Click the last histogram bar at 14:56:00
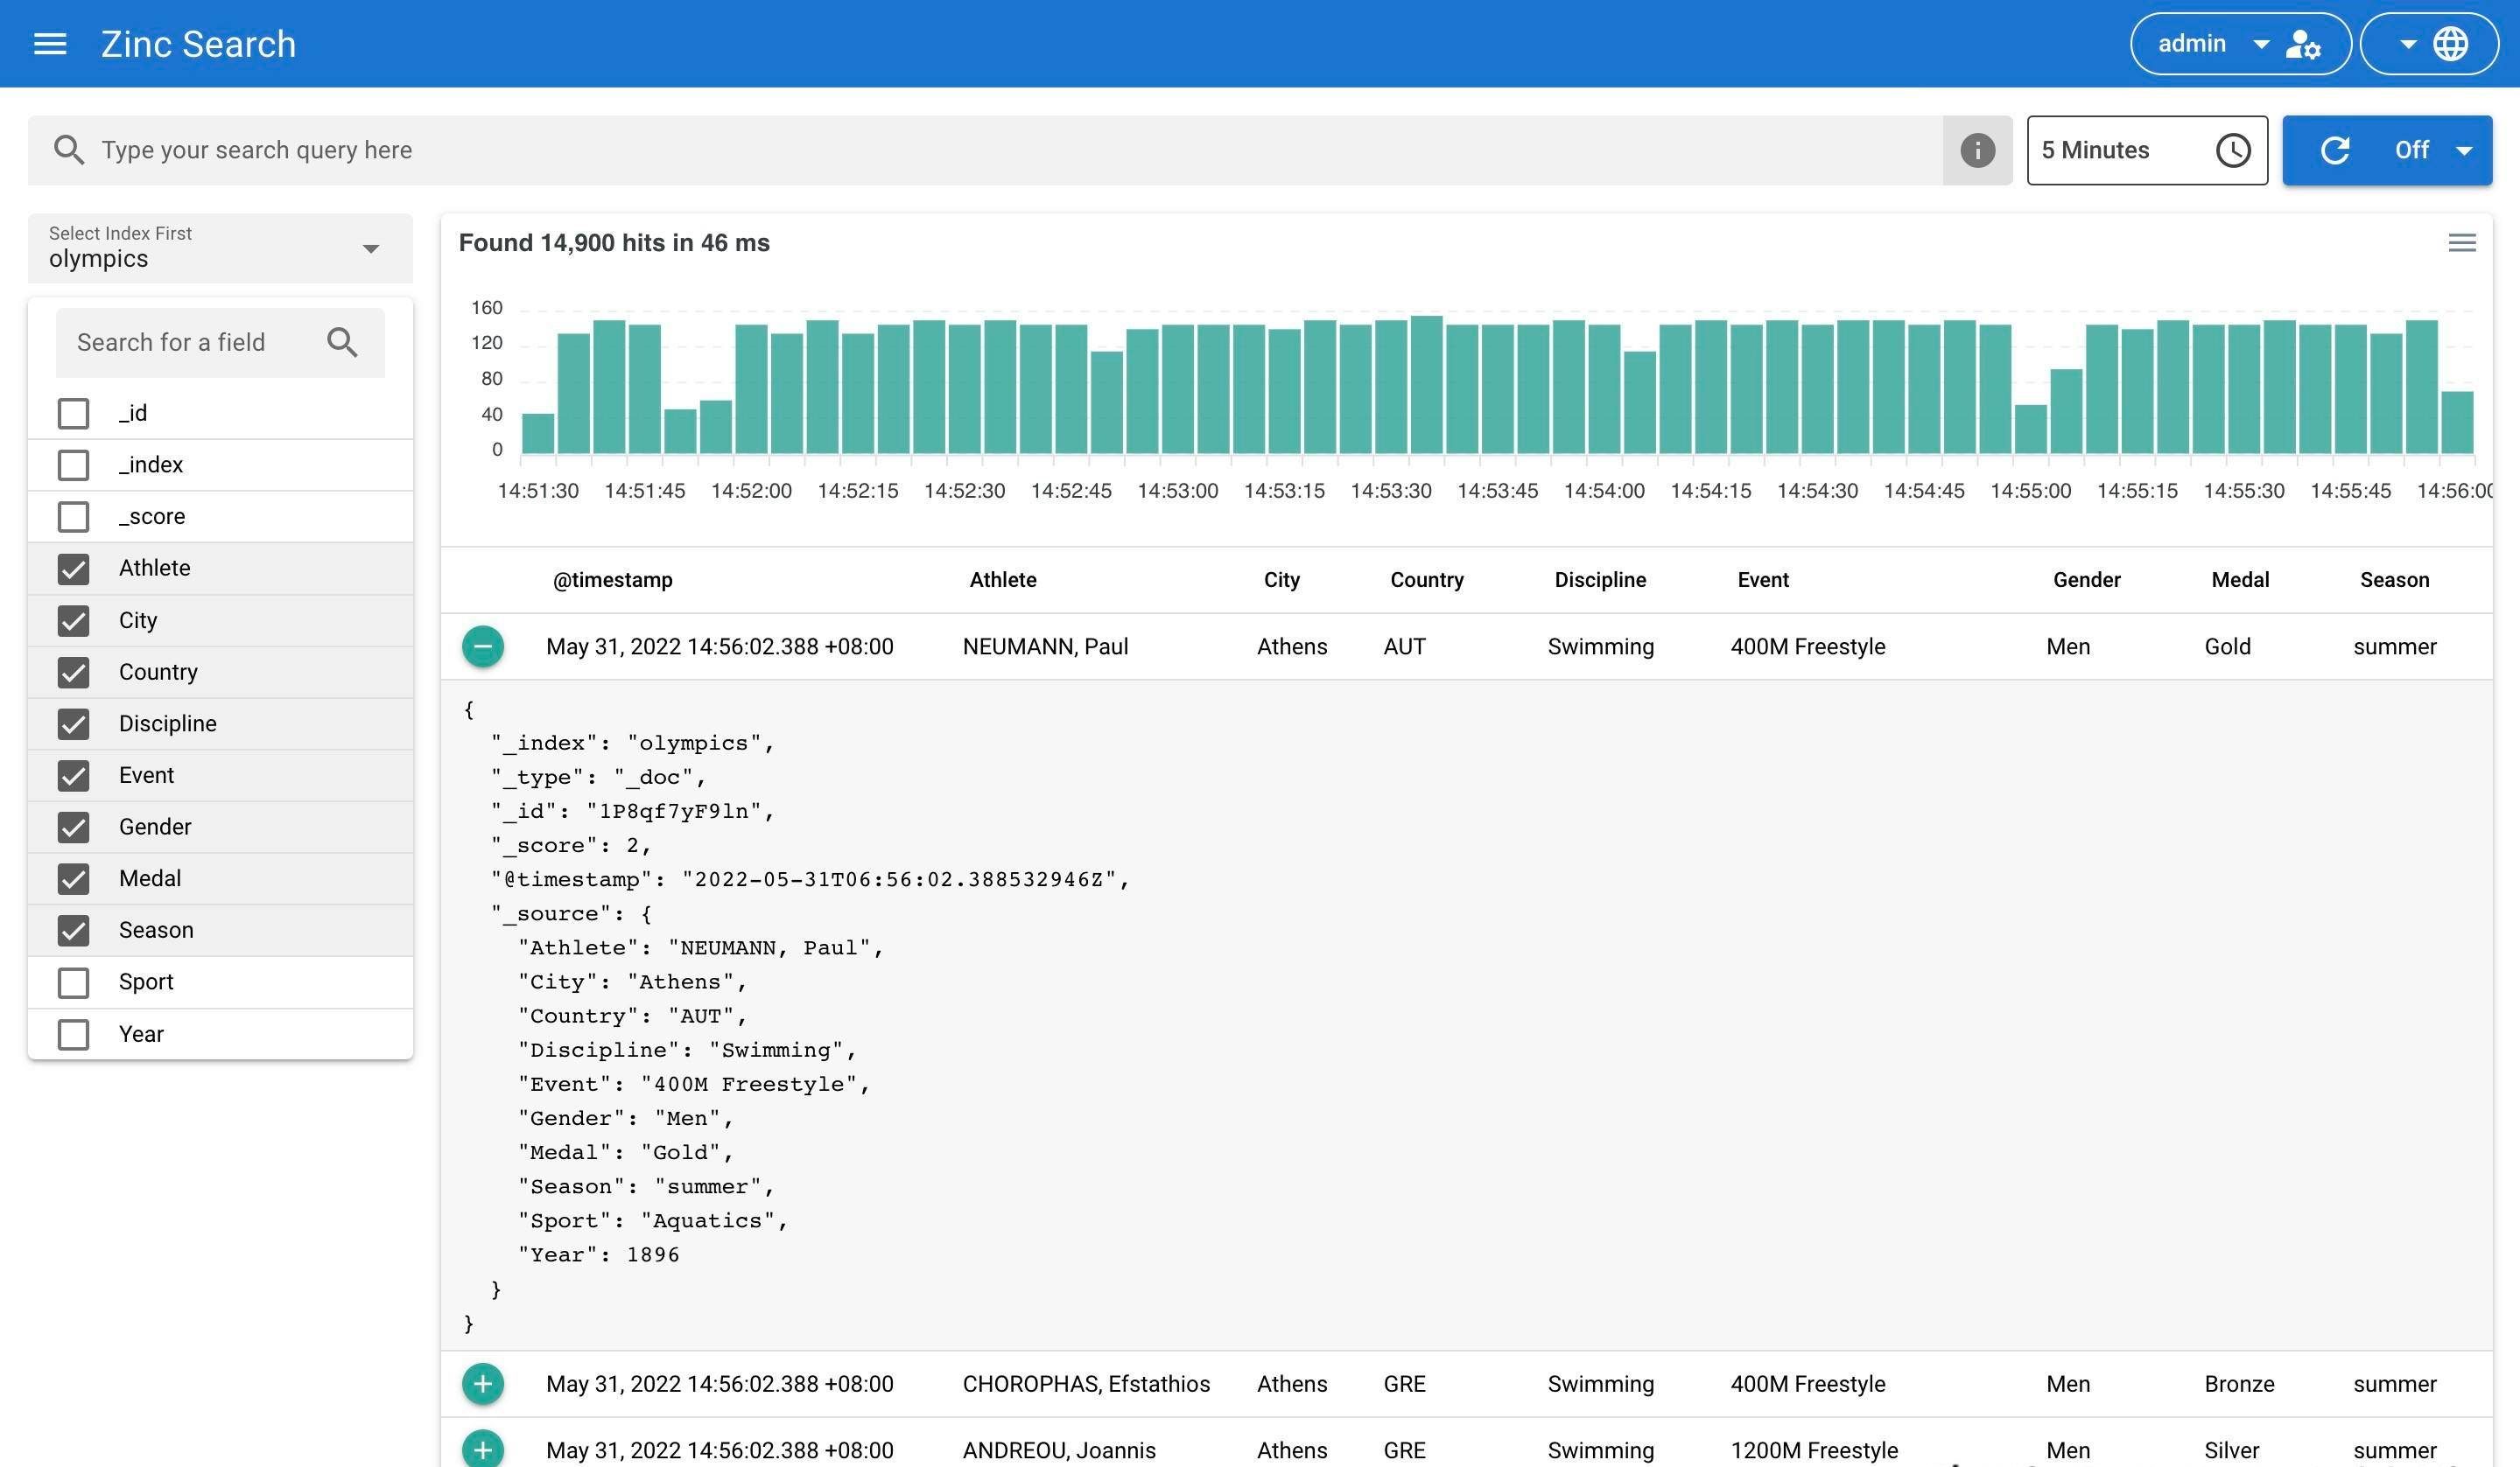The height and width of the screenshot is (1467, 2520). (2457, 423)
